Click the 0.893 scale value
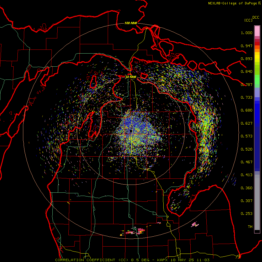This screenshot has width=262, height=262. (x=247, y=59)
